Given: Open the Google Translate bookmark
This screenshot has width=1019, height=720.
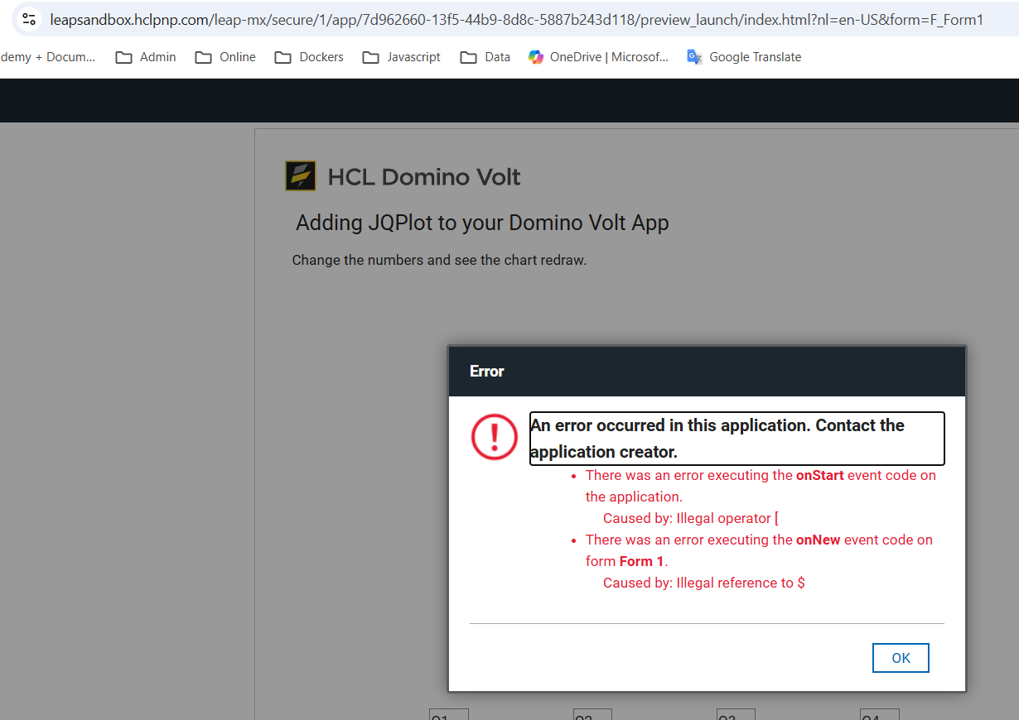Looking at the screenshot, I should pyautogui.click(x=744, y=57).
